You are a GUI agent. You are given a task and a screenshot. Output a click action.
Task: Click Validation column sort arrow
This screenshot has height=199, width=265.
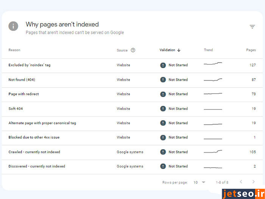pyautogui.click(x=179, y=50)
